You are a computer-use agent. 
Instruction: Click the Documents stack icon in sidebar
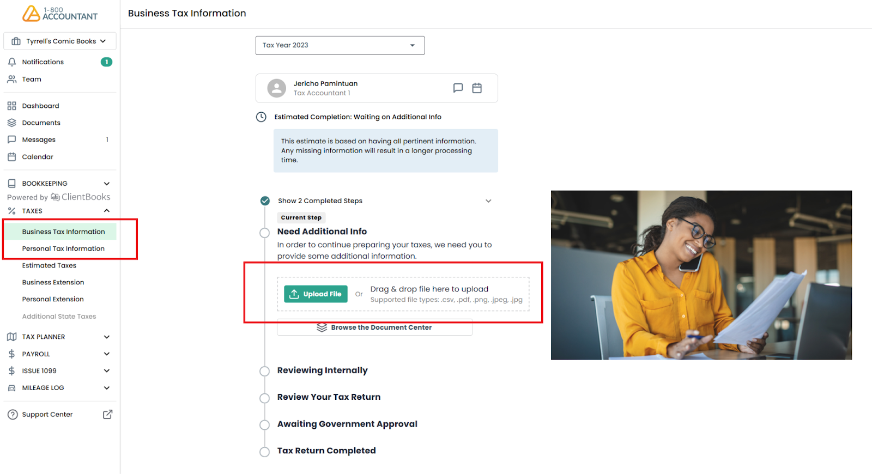pyautogui.click(x=12, y=123)
